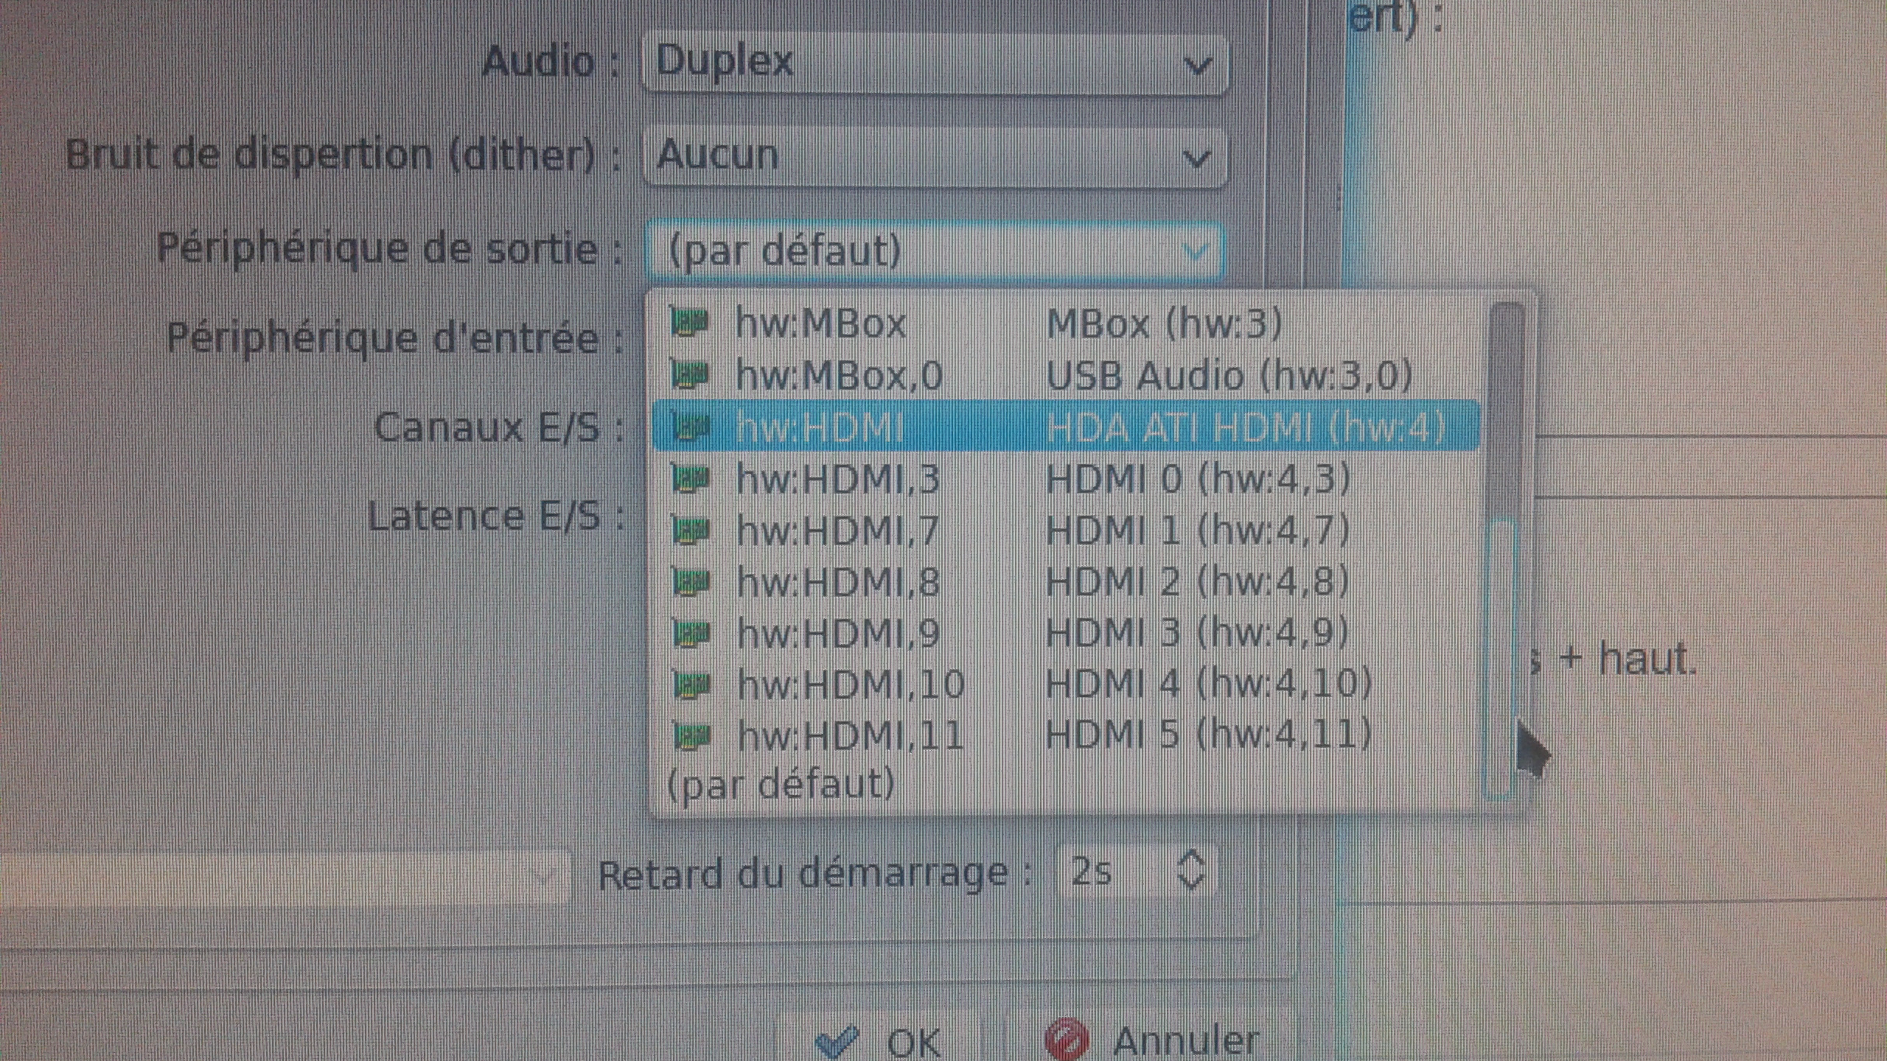
Task: Click the card icon next to hw:HDMI,7
Action: pos(691,530)
